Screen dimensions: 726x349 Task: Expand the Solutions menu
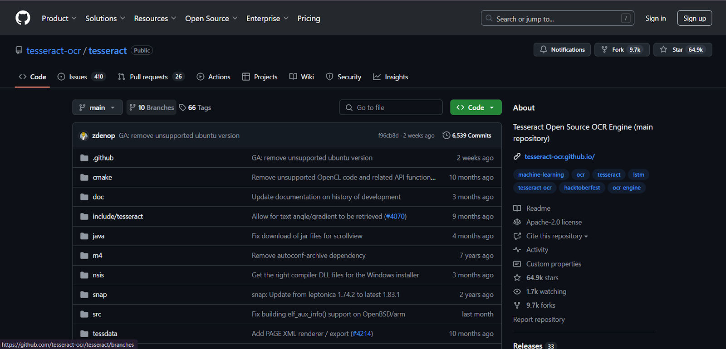point(105,19)
